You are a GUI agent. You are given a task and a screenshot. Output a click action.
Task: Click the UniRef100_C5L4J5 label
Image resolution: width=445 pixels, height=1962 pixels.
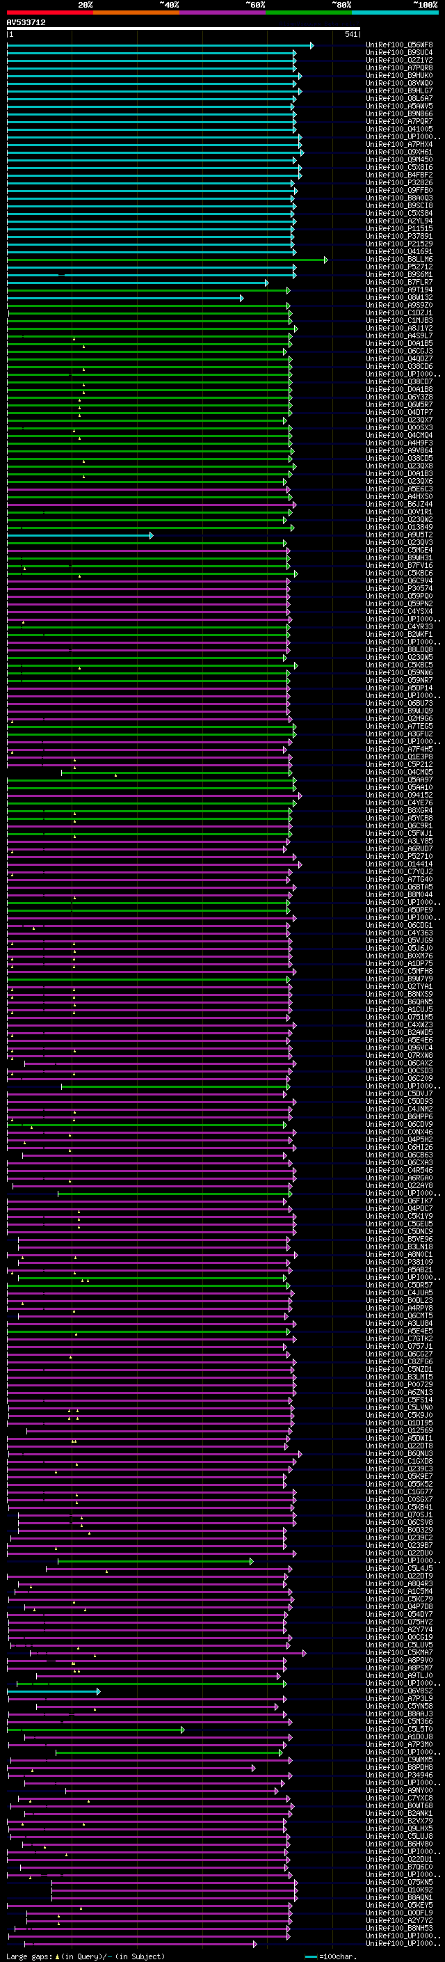click(399, 1568)
